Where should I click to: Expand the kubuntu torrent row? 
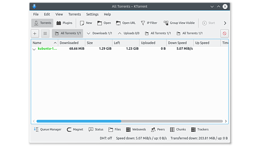34,49
